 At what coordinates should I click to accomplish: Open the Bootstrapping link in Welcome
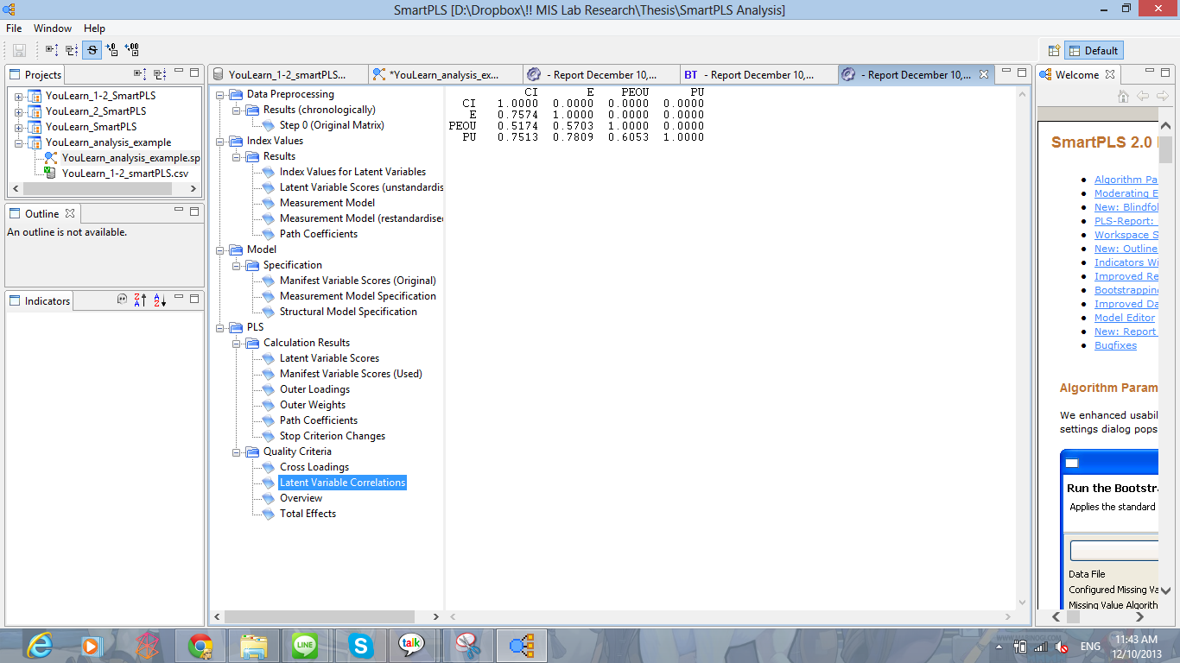1126,290
